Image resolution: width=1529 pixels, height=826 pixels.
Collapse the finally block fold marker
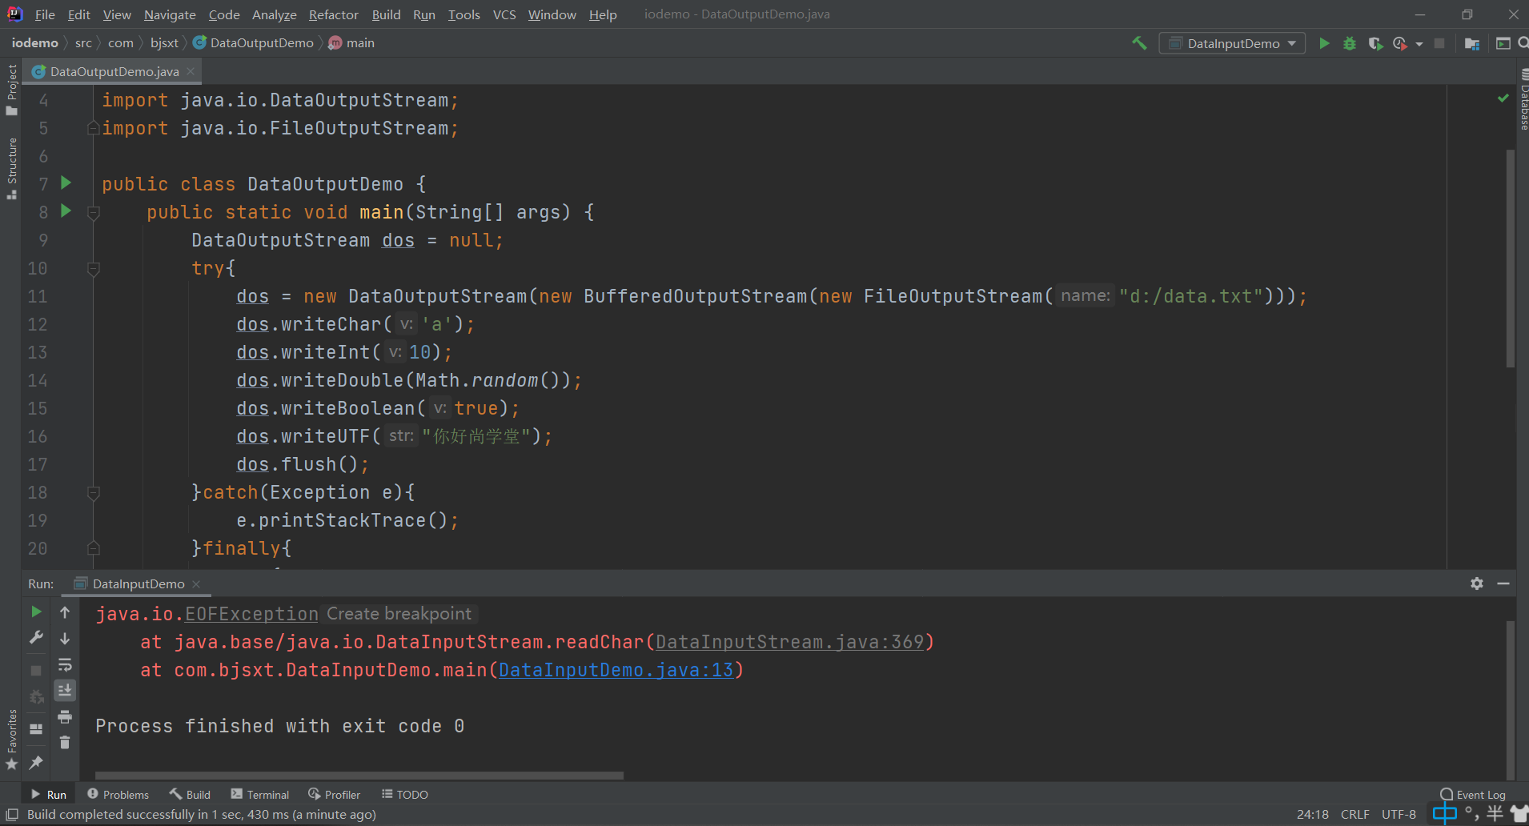coord(93,548)
